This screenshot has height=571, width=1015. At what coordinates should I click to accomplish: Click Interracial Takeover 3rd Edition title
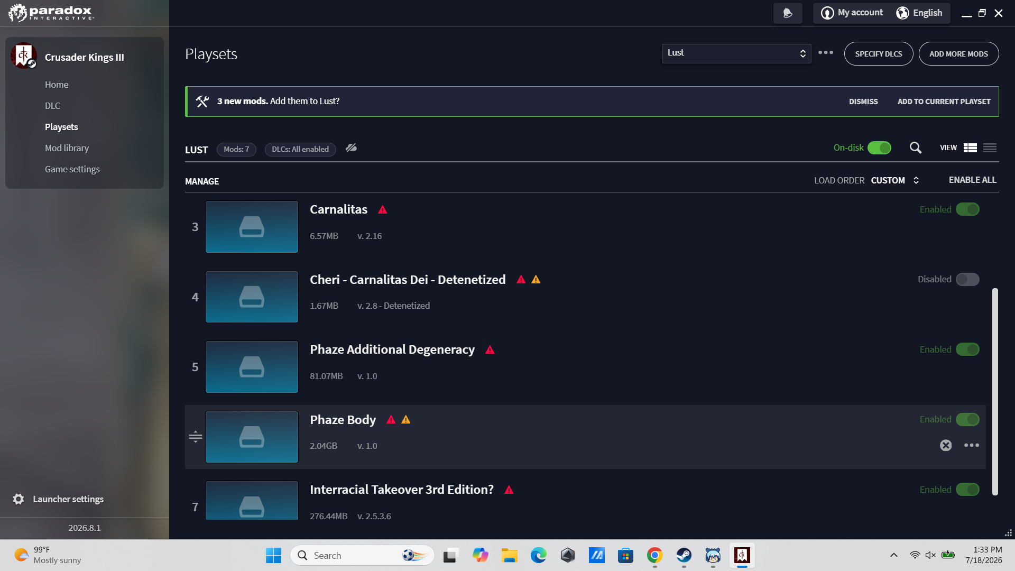[x=402, y=490]
